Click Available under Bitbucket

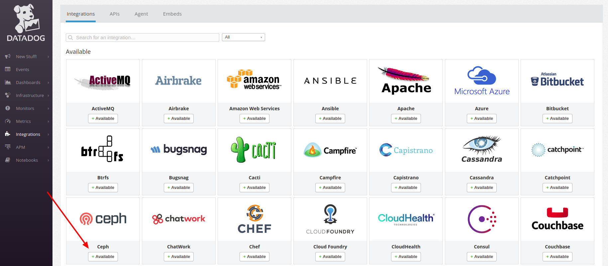557,119
